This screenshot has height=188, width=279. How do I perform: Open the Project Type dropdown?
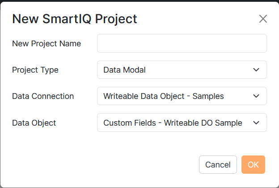(182, 70)
